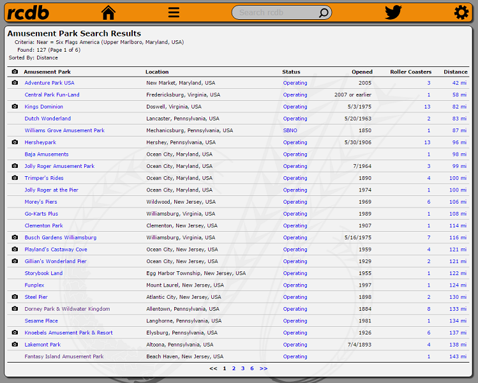Sort by Status column header
Viewport: 478px width, 383px height.
coord(291,72)
